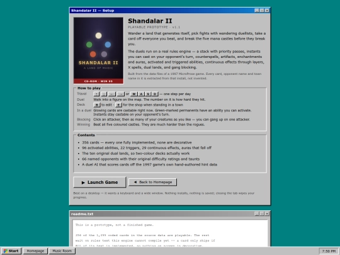The image size is (340, 255).
Task: Click the '96 activated abilities' bullet line
Action: (x=147, y=148)
